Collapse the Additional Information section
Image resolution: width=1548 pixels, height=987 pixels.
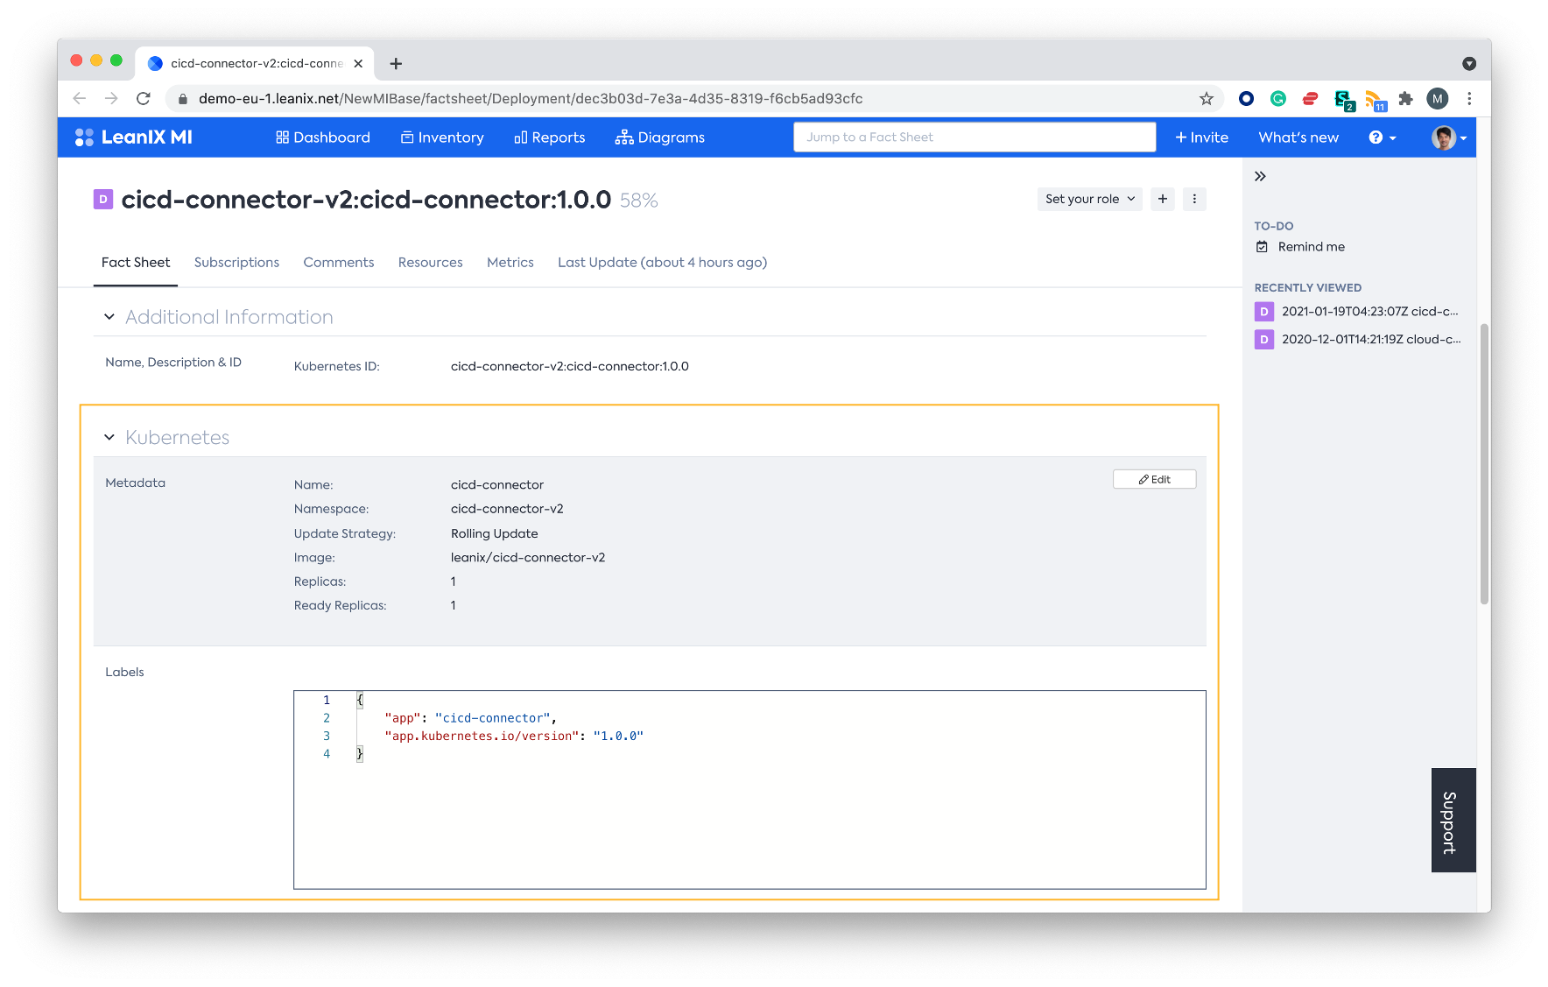tap(109, 317)
